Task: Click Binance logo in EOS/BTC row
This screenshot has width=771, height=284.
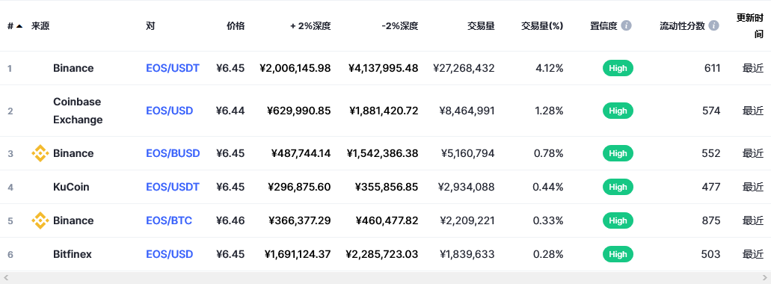Action: tap(40, 220)
